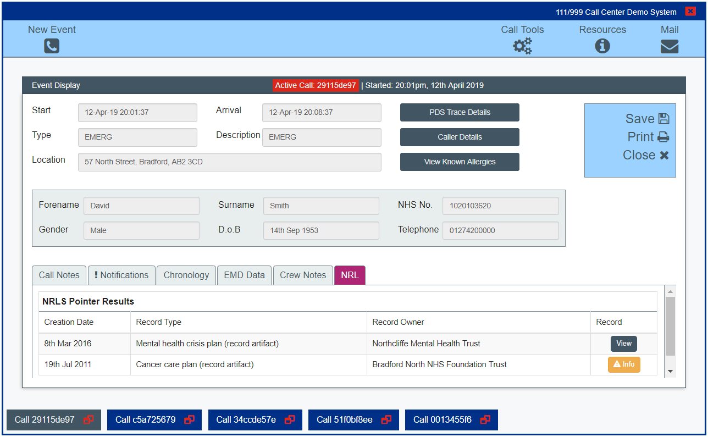This screenshot has width=708, height=437.
Task: Switch to Call 34ccde57e at bottom
Action: point(255,420)
